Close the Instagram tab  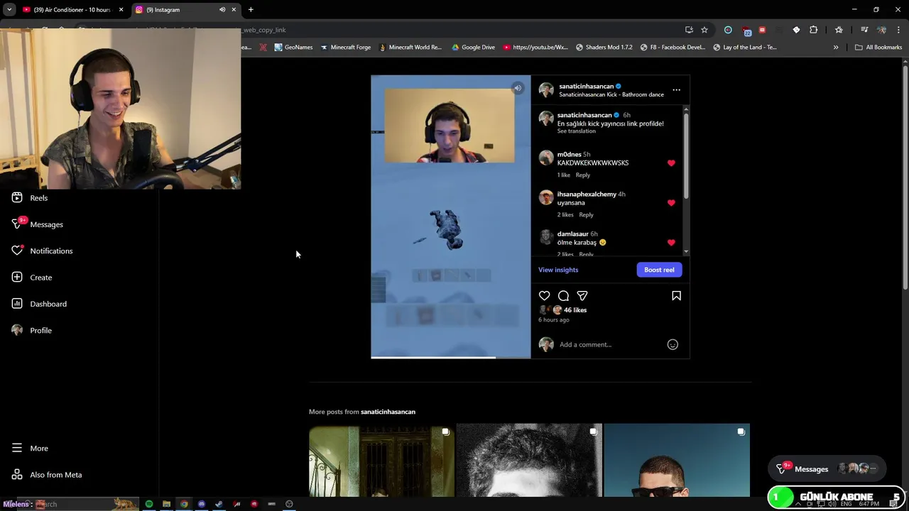[x=234, y=10]
